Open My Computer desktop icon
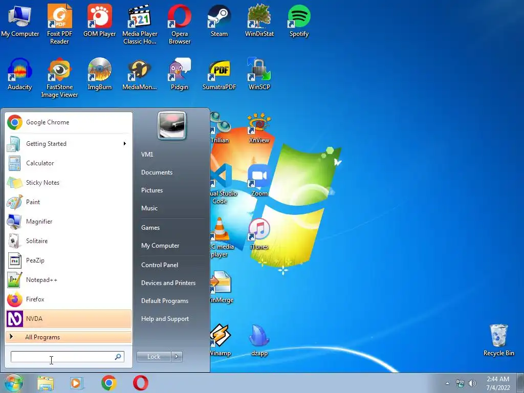 point(20,20)
